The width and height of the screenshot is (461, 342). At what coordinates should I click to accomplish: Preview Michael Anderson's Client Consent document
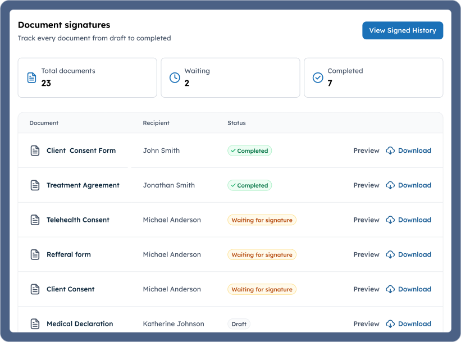point(366,289)
